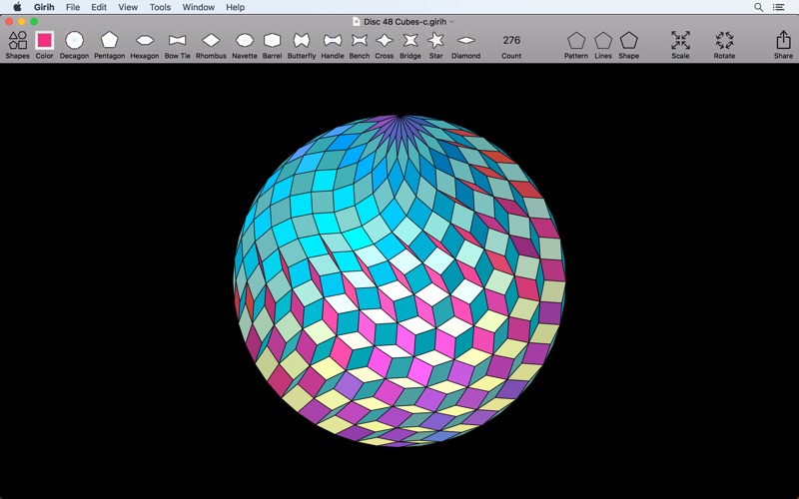799x499 pixels.
Task: Click the Count 276 display
Action: [x=511, y=41]
